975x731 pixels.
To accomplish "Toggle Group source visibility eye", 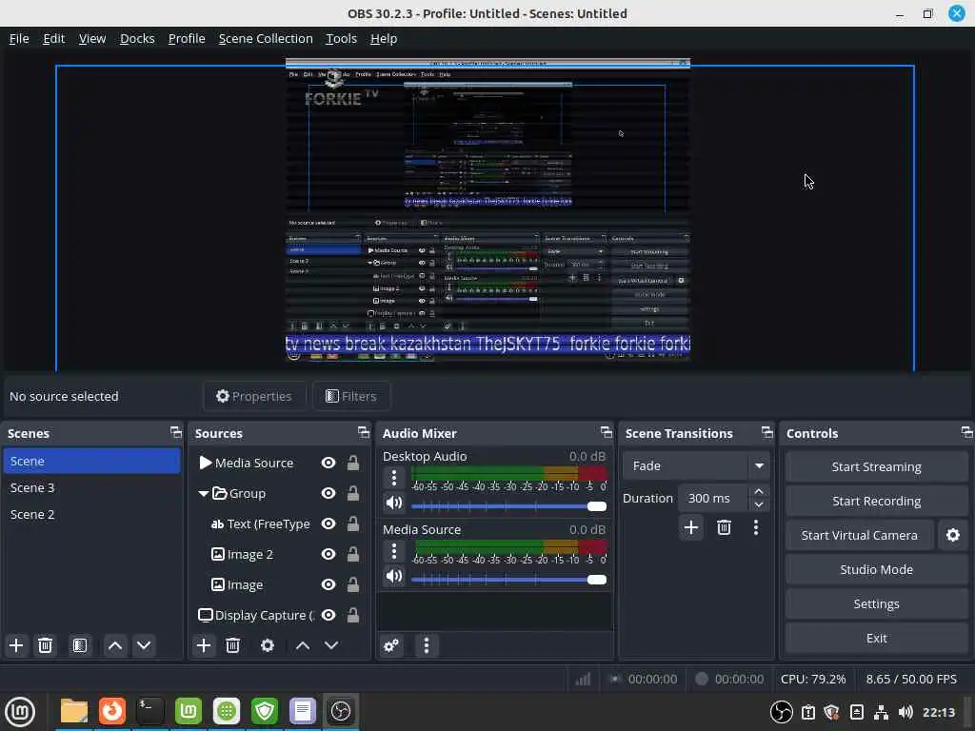I will pyautogui.click(x=328, y=494).
